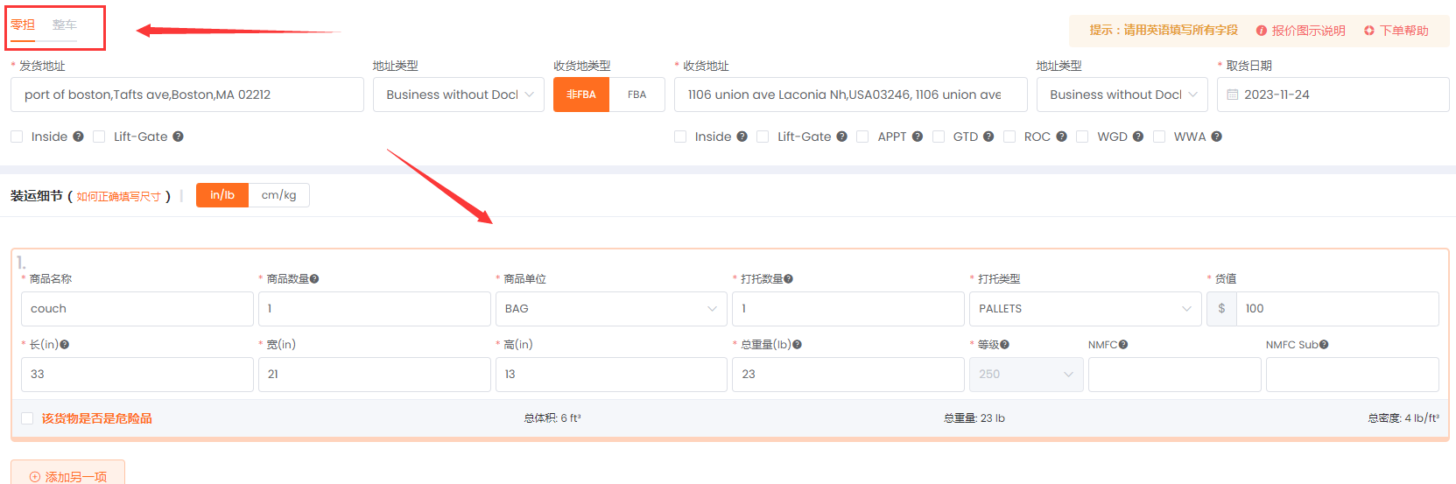Check the dangerous goods checkbox
1456x484 pixels.
pyautogui.click(x=27, y=418)
